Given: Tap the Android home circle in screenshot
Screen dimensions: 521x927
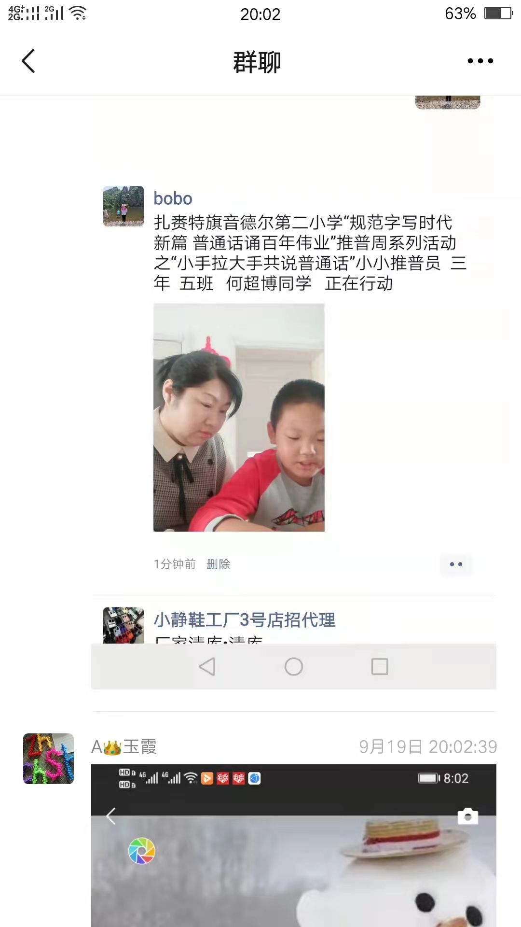Looking at the screenshot, I should (293, 667).
